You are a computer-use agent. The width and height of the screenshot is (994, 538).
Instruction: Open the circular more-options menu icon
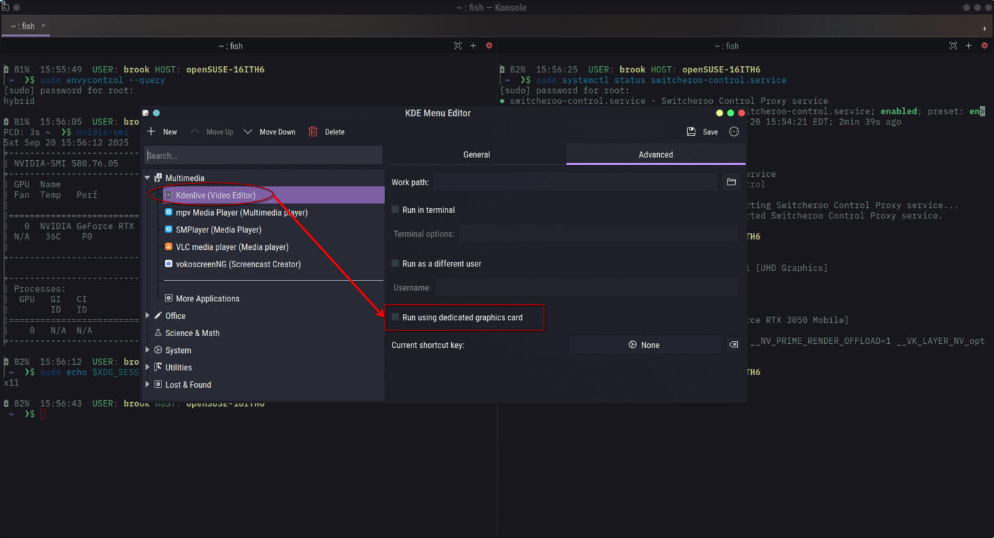[734, 132]
